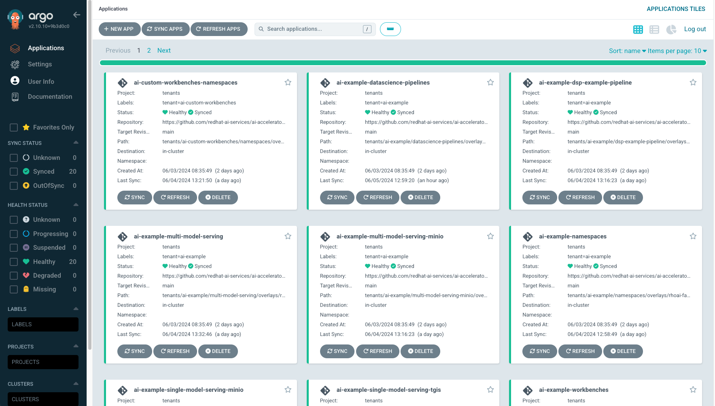Click the CLUSTERS filter input

coord(43,399)
